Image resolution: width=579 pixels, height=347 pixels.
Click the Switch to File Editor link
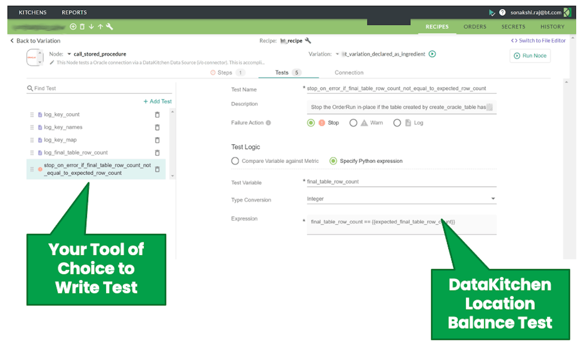click(538, 40)
